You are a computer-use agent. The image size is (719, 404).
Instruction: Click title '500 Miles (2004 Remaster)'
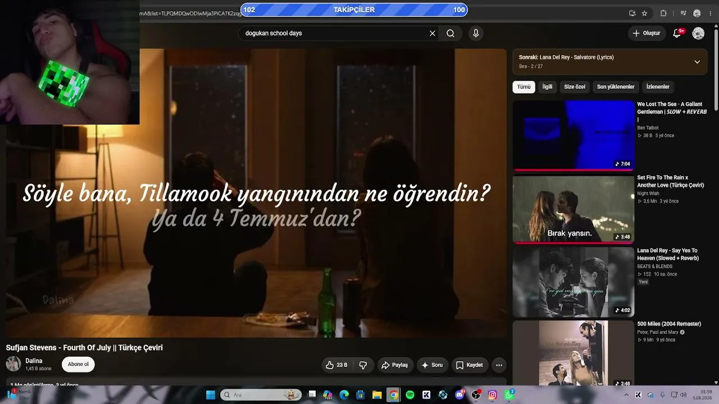pyautogui.click(x=669, y=324)
